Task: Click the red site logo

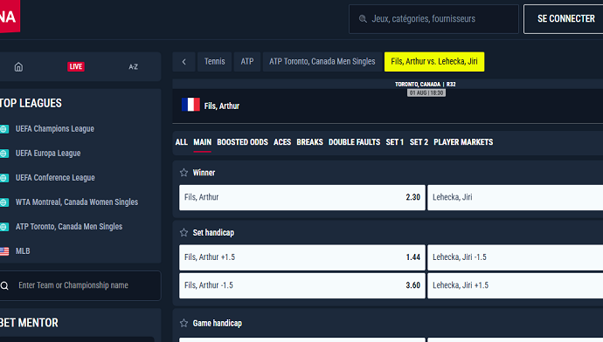Action: click(x=10, y=16)
